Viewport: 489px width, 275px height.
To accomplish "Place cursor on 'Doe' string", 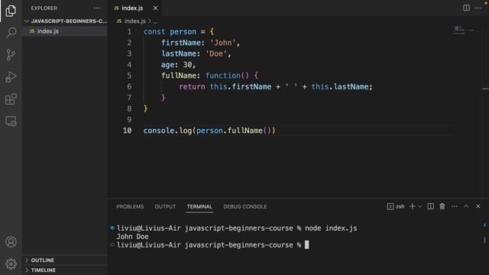I will click(216, 53).
